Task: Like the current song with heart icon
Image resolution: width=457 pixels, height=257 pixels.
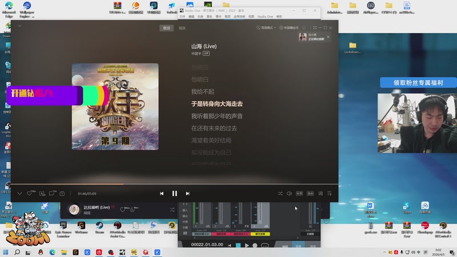Action: (x=30, y=194)
